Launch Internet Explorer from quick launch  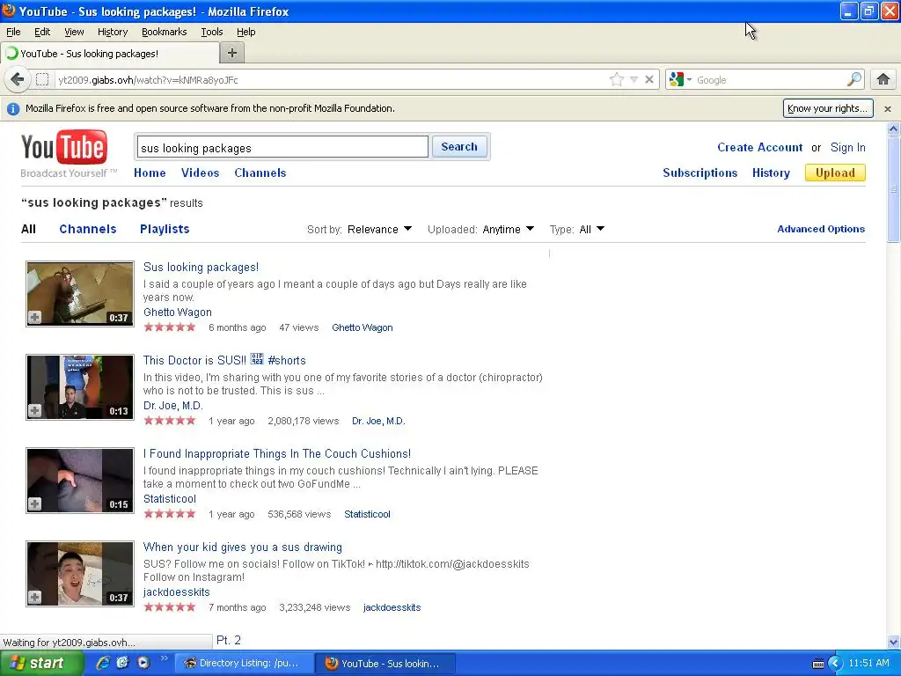point(103,663)
